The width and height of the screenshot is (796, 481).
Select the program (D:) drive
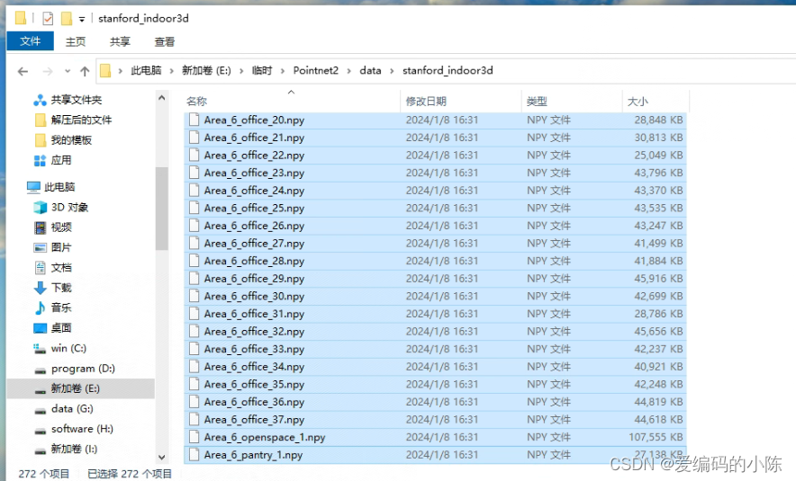(x=83, y=369)
